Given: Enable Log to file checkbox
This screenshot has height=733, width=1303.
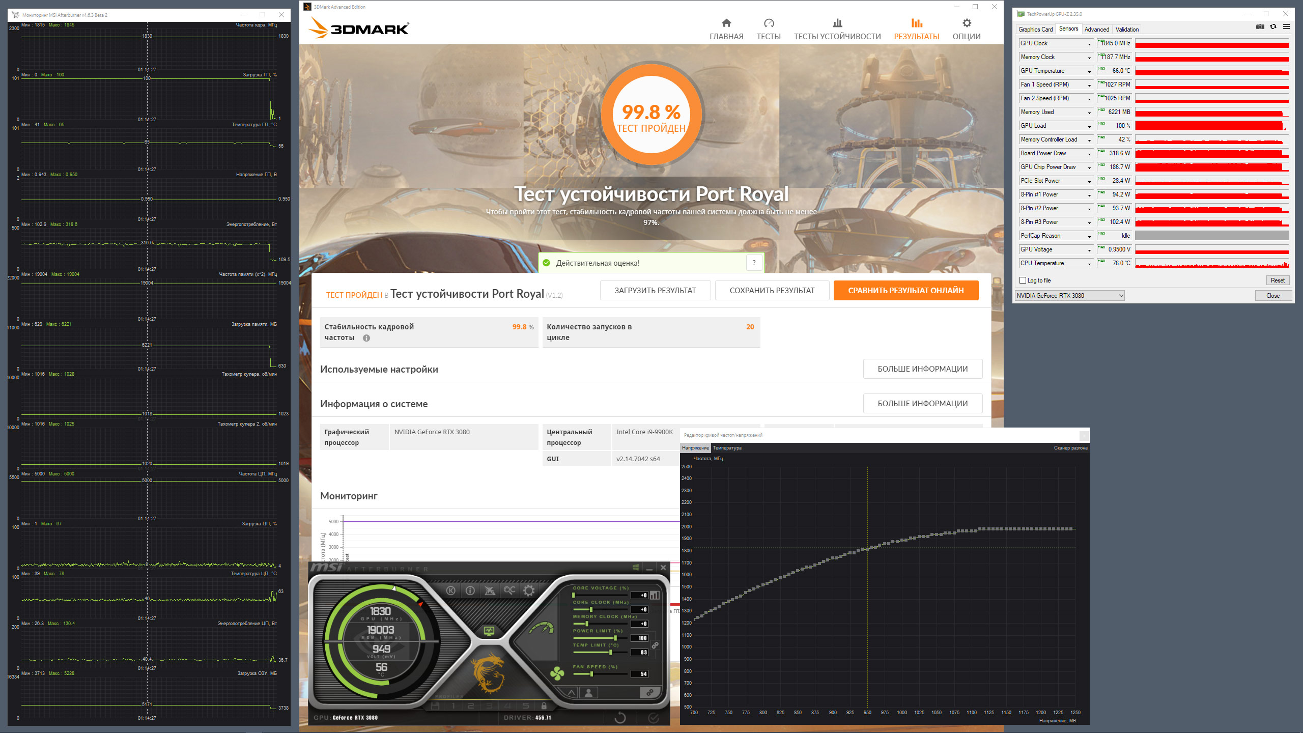Looking at the screenshot, I should [1023, 280].
